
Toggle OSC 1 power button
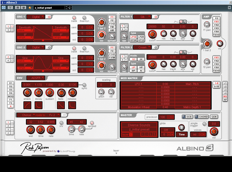49,17
